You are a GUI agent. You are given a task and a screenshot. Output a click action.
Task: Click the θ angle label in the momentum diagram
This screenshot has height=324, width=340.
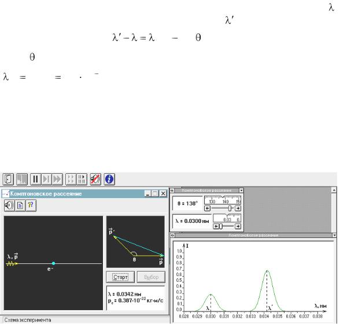(134, 259)
